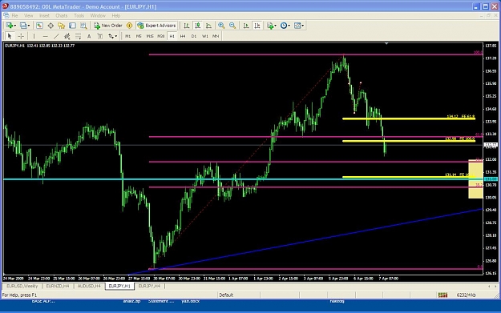Switch timeframe to D1
The image size is (501, 313).
(x=194, y=36)
